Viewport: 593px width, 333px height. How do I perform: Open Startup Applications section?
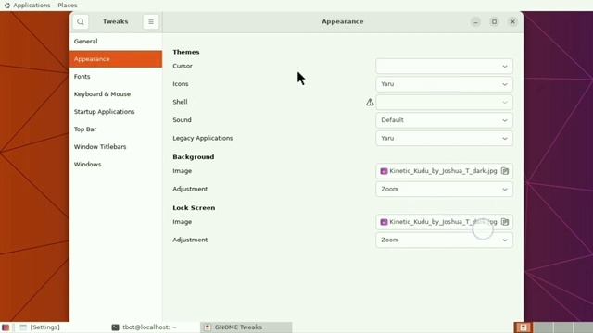click(x=116, y=112)
